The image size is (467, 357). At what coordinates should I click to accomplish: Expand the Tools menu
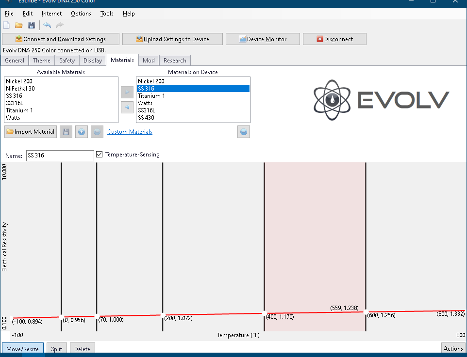click(107, 14)
